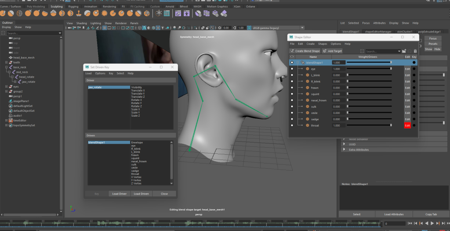Click the Create Blend Shape button
Image resolution: width=450 pixels, height=231 pixels.
(305, 51)
